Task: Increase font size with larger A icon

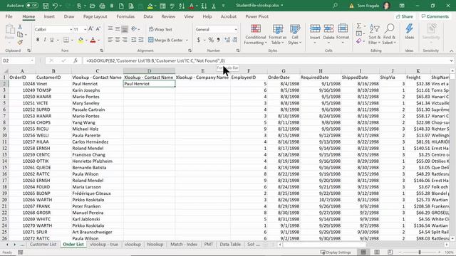Action: (90, 28)
